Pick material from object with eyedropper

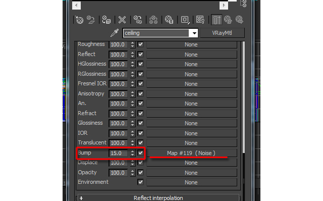click(x=115, y=33)
